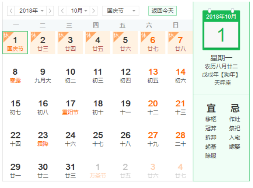Select October 10 初二
Viewport: 253px width, 188px height.
(x=70, y=76)
